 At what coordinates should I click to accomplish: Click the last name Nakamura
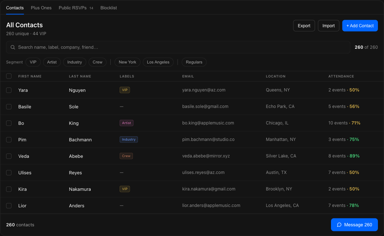[80, 189]
